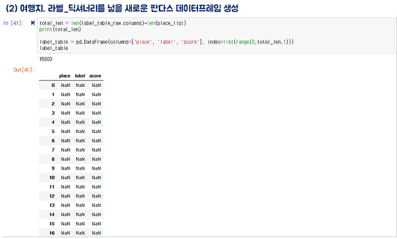Screen dimensions: 397x239
Task: Click index 11 in the dataframe
Action: pos(52,187)
